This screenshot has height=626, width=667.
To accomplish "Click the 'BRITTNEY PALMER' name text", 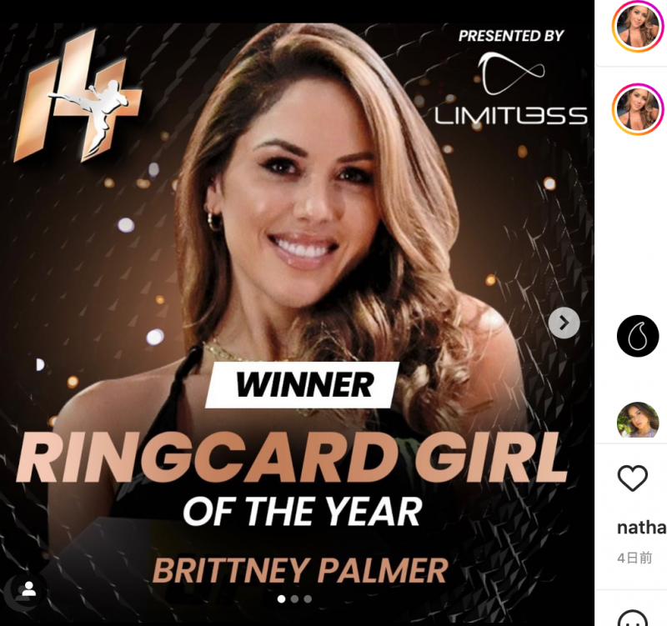I will click(300, 570).
